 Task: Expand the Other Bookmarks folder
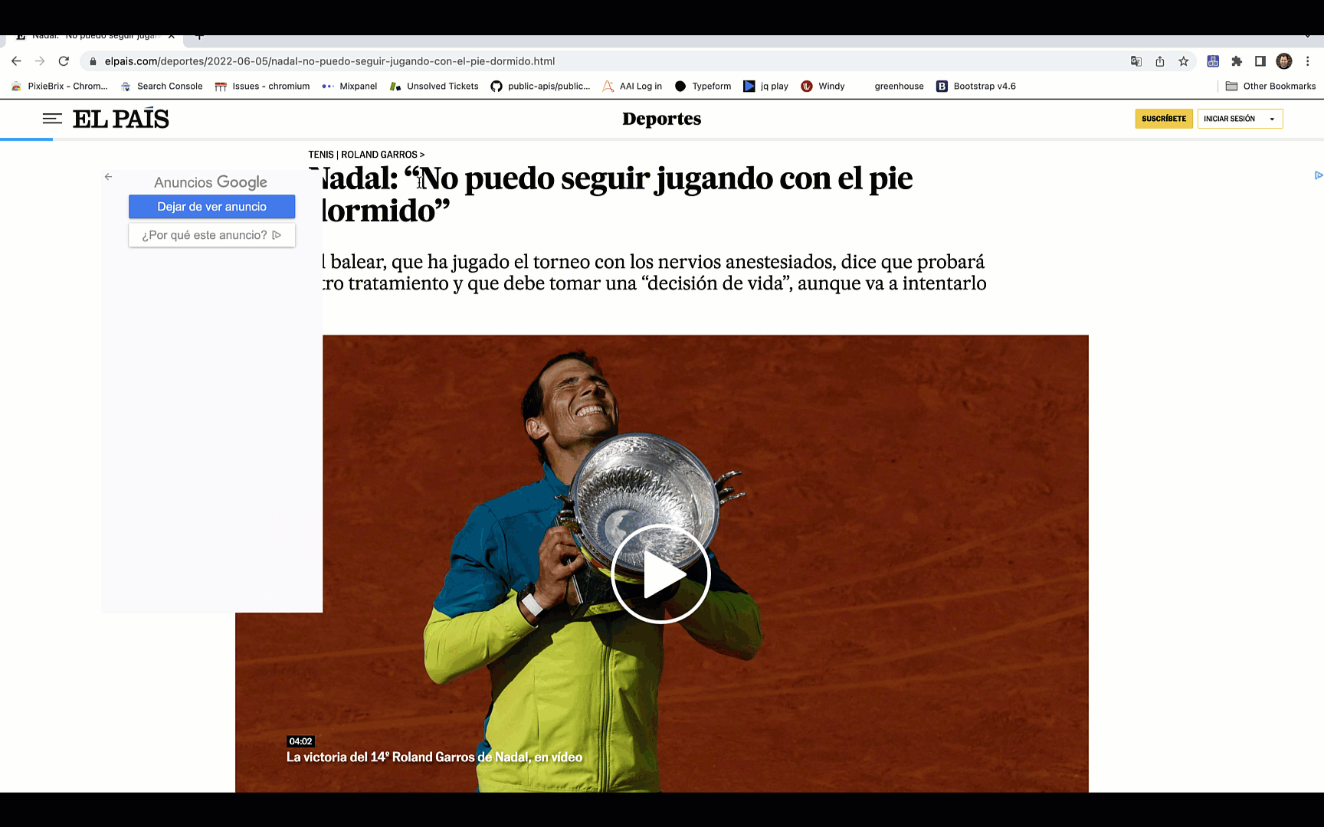[1270, 87]
